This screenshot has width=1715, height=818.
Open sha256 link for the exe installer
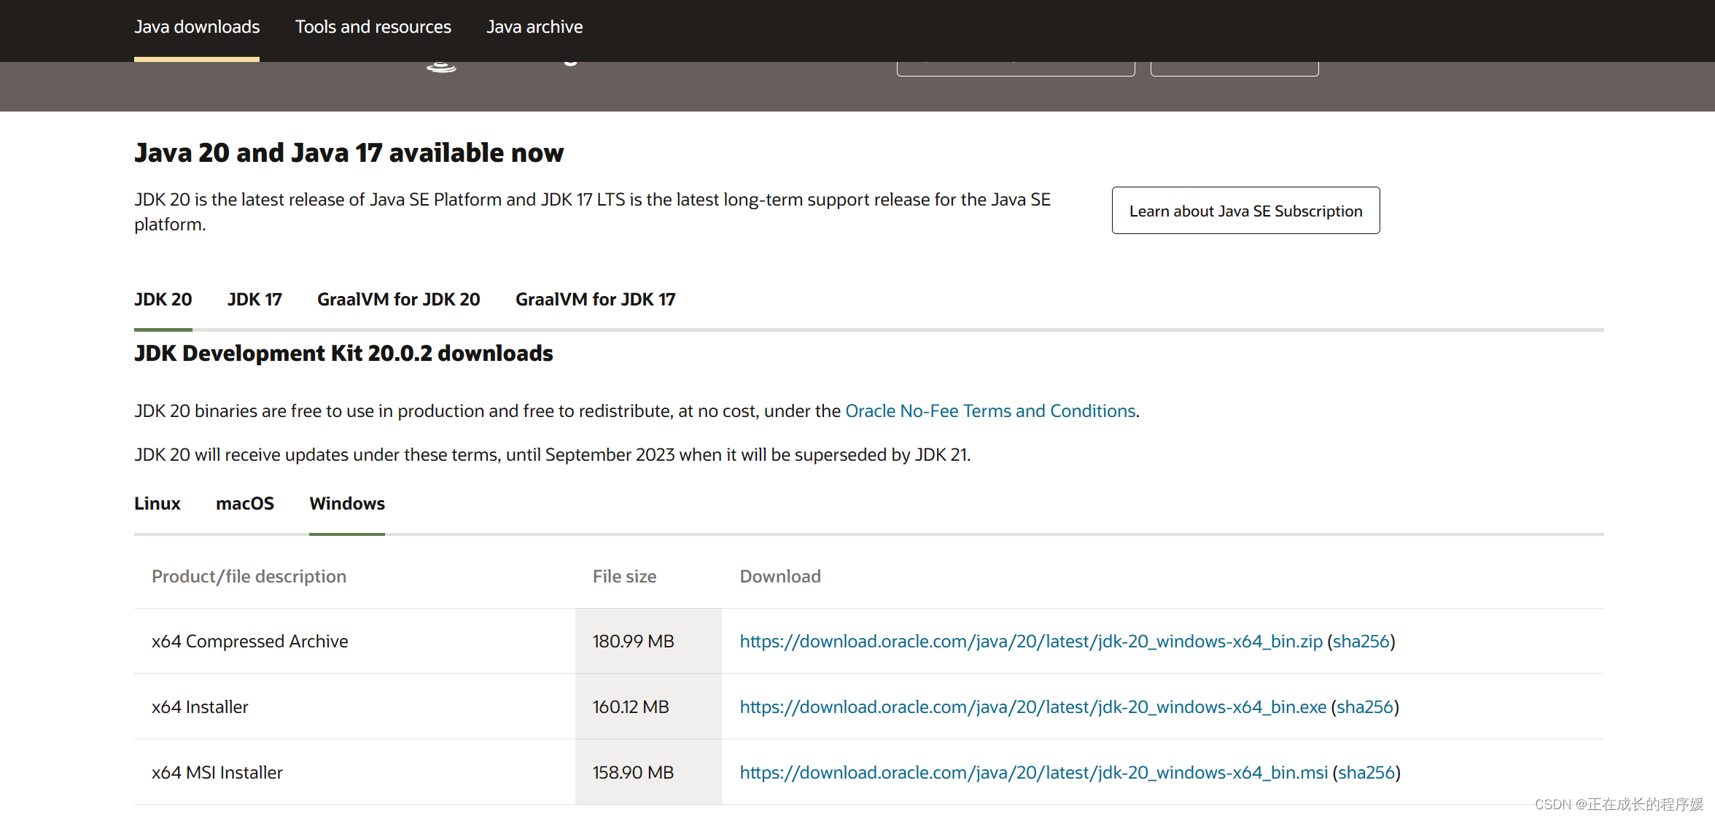pos(1364,707)
